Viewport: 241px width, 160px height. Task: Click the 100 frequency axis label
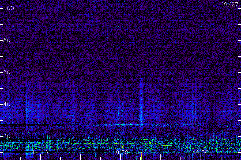coord(9,8)
